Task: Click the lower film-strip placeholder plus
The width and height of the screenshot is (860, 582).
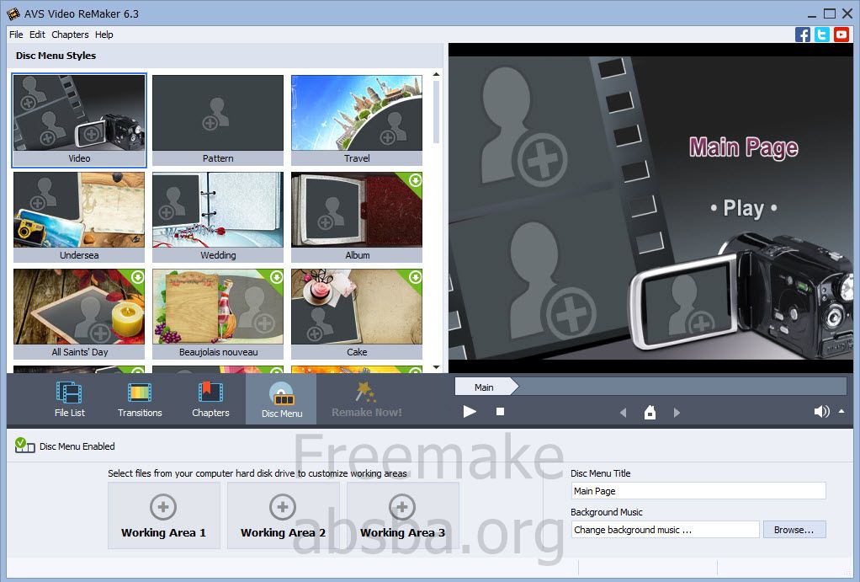Action: [571, 314]
